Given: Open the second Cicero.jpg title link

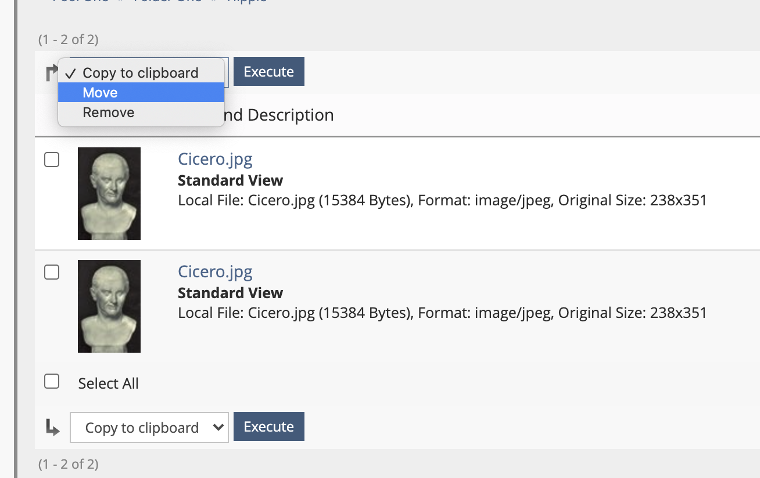Looking at the screenshot, I should 215,271.
